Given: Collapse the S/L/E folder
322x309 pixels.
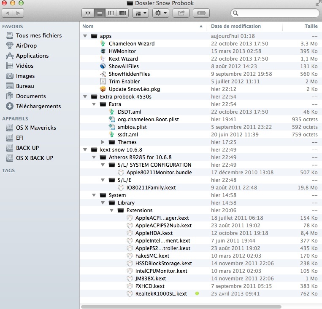Looking at the screenshot, I should 103,180.
